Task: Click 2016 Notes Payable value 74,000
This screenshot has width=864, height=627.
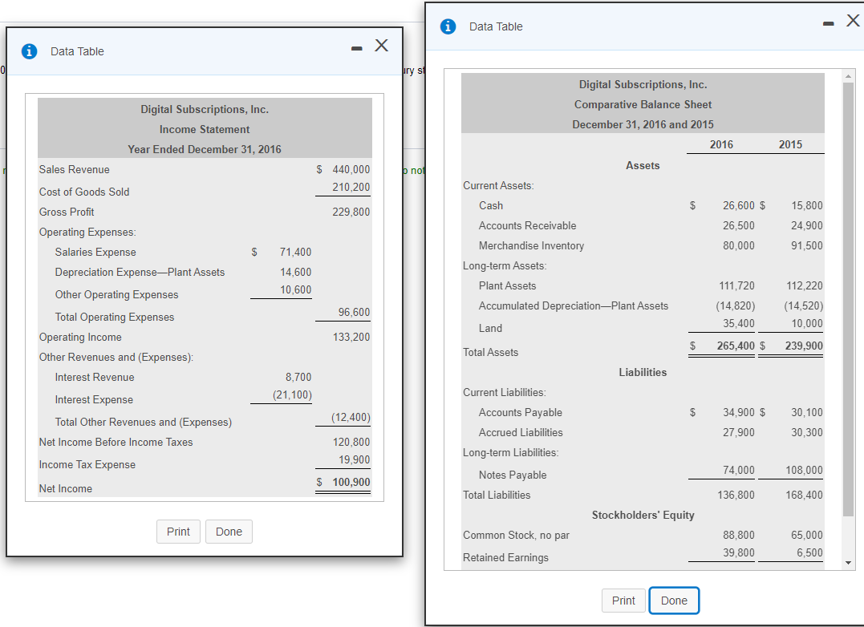Action: tap(738, 470)
